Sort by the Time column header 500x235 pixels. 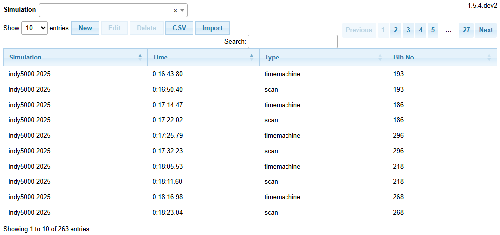pos(203,58)
